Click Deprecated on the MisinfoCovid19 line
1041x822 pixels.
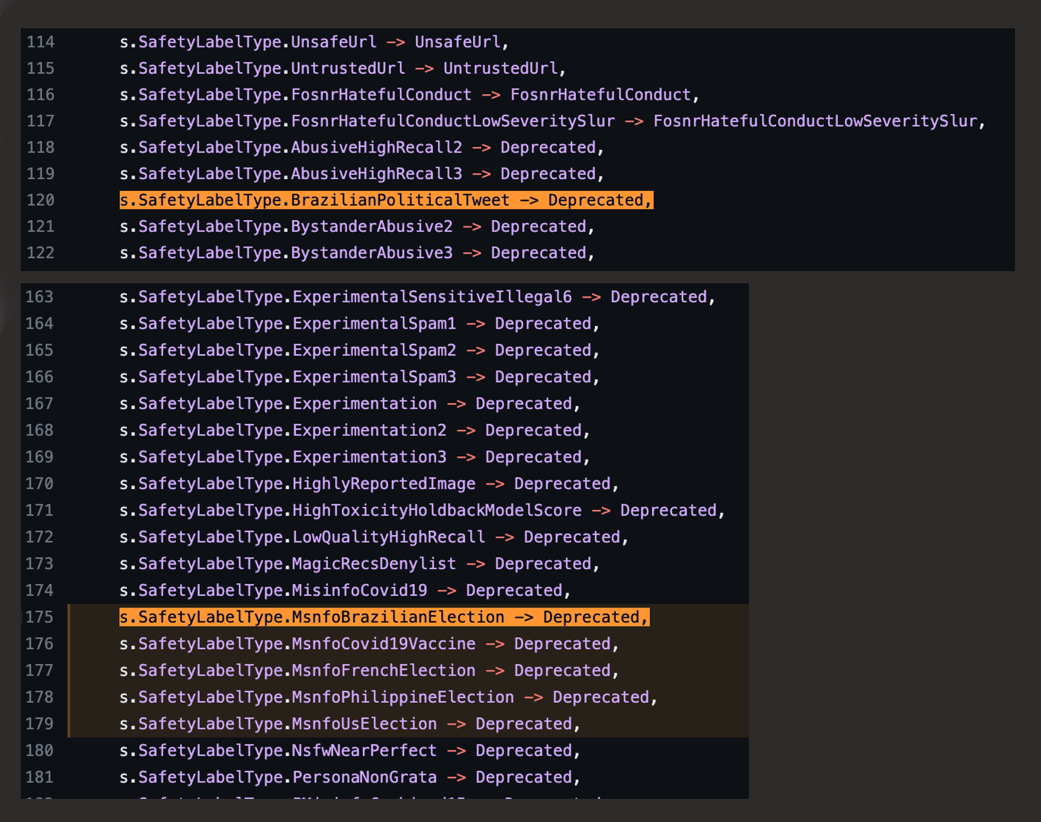[x=514, y=590]
